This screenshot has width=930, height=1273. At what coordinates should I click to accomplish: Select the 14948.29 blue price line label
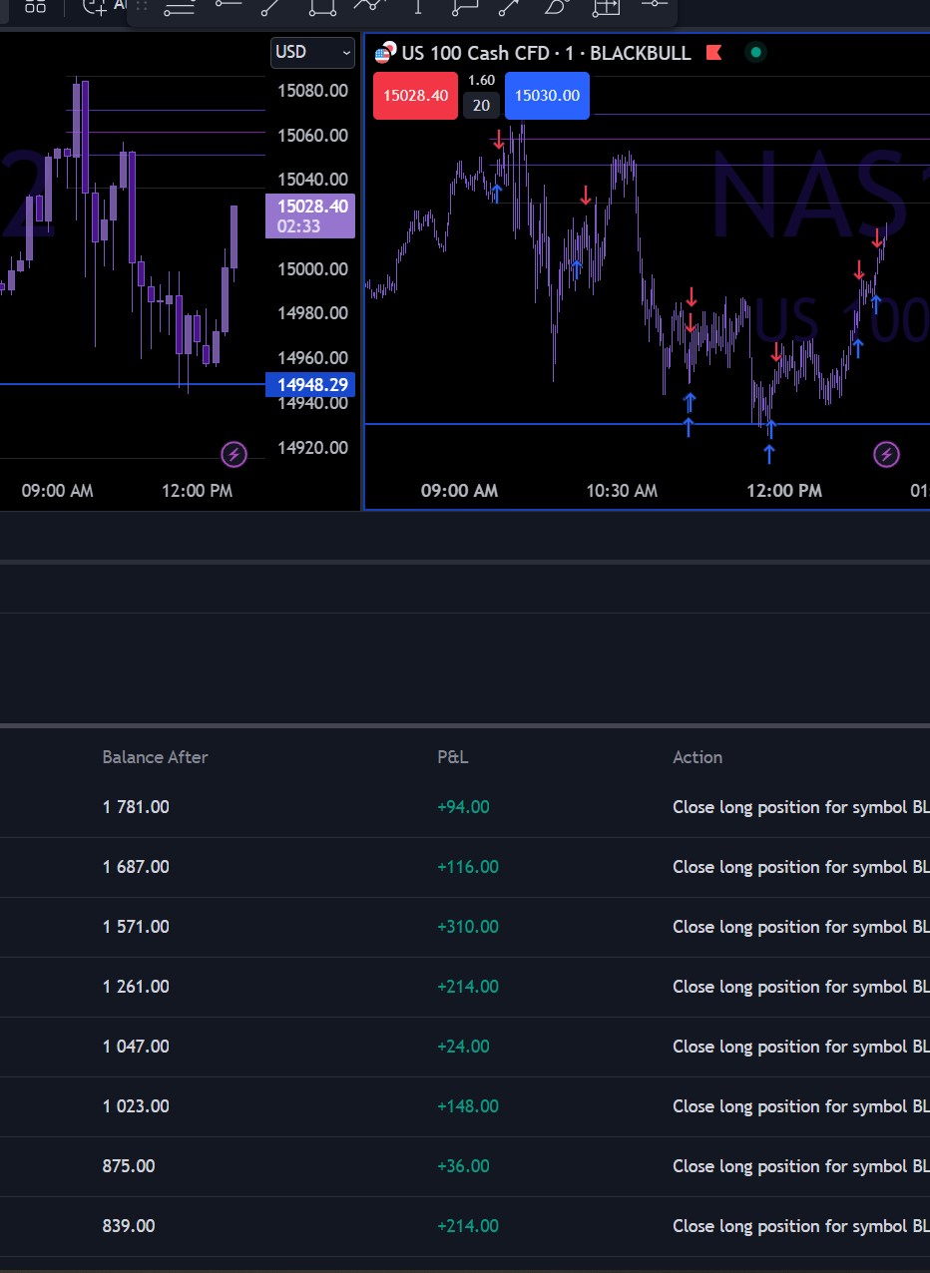310,384
